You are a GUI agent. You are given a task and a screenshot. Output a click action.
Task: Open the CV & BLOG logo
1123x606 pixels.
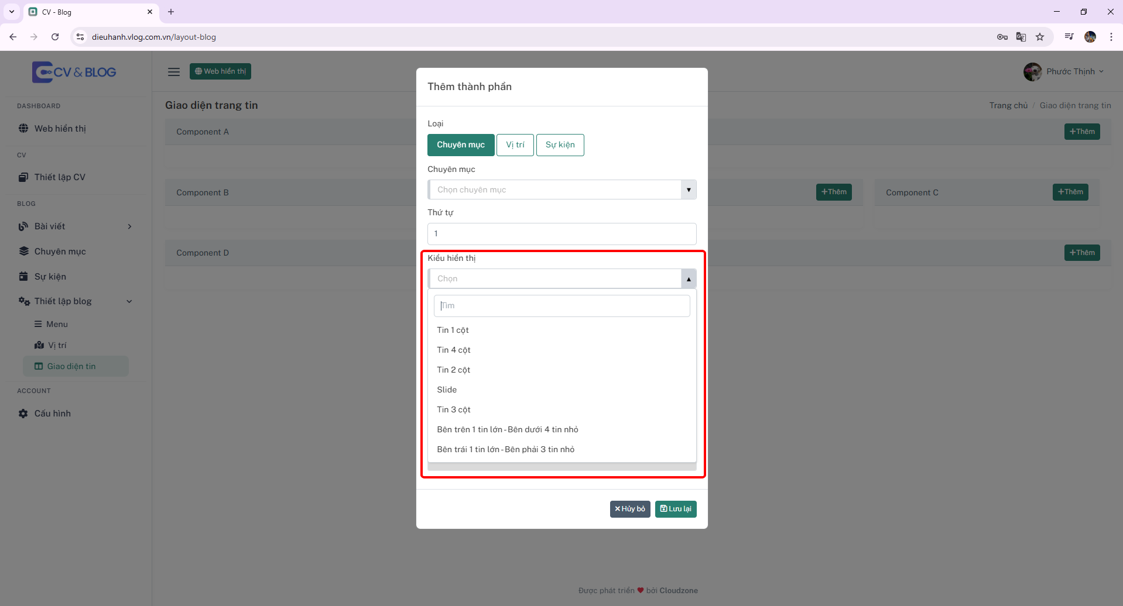pyautogui.click(x=74, y=72)
